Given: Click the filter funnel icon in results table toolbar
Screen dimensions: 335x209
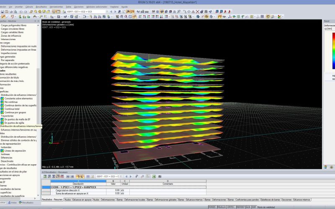Looking at the screenshot, I should pos(137,176).
